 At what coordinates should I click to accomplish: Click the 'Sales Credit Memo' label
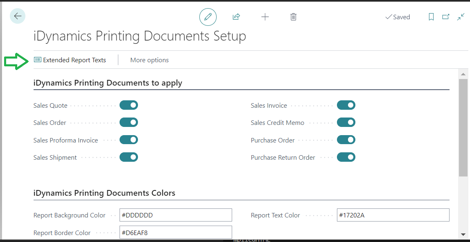point(278,123)
